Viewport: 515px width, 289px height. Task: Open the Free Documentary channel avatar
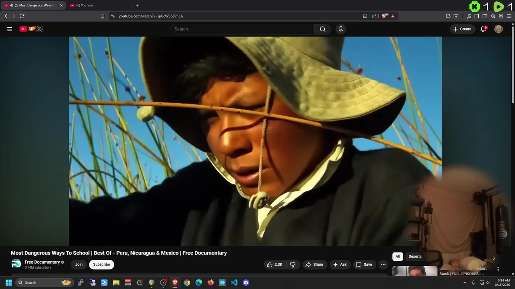pyautogui.click(x=16, y=264)
